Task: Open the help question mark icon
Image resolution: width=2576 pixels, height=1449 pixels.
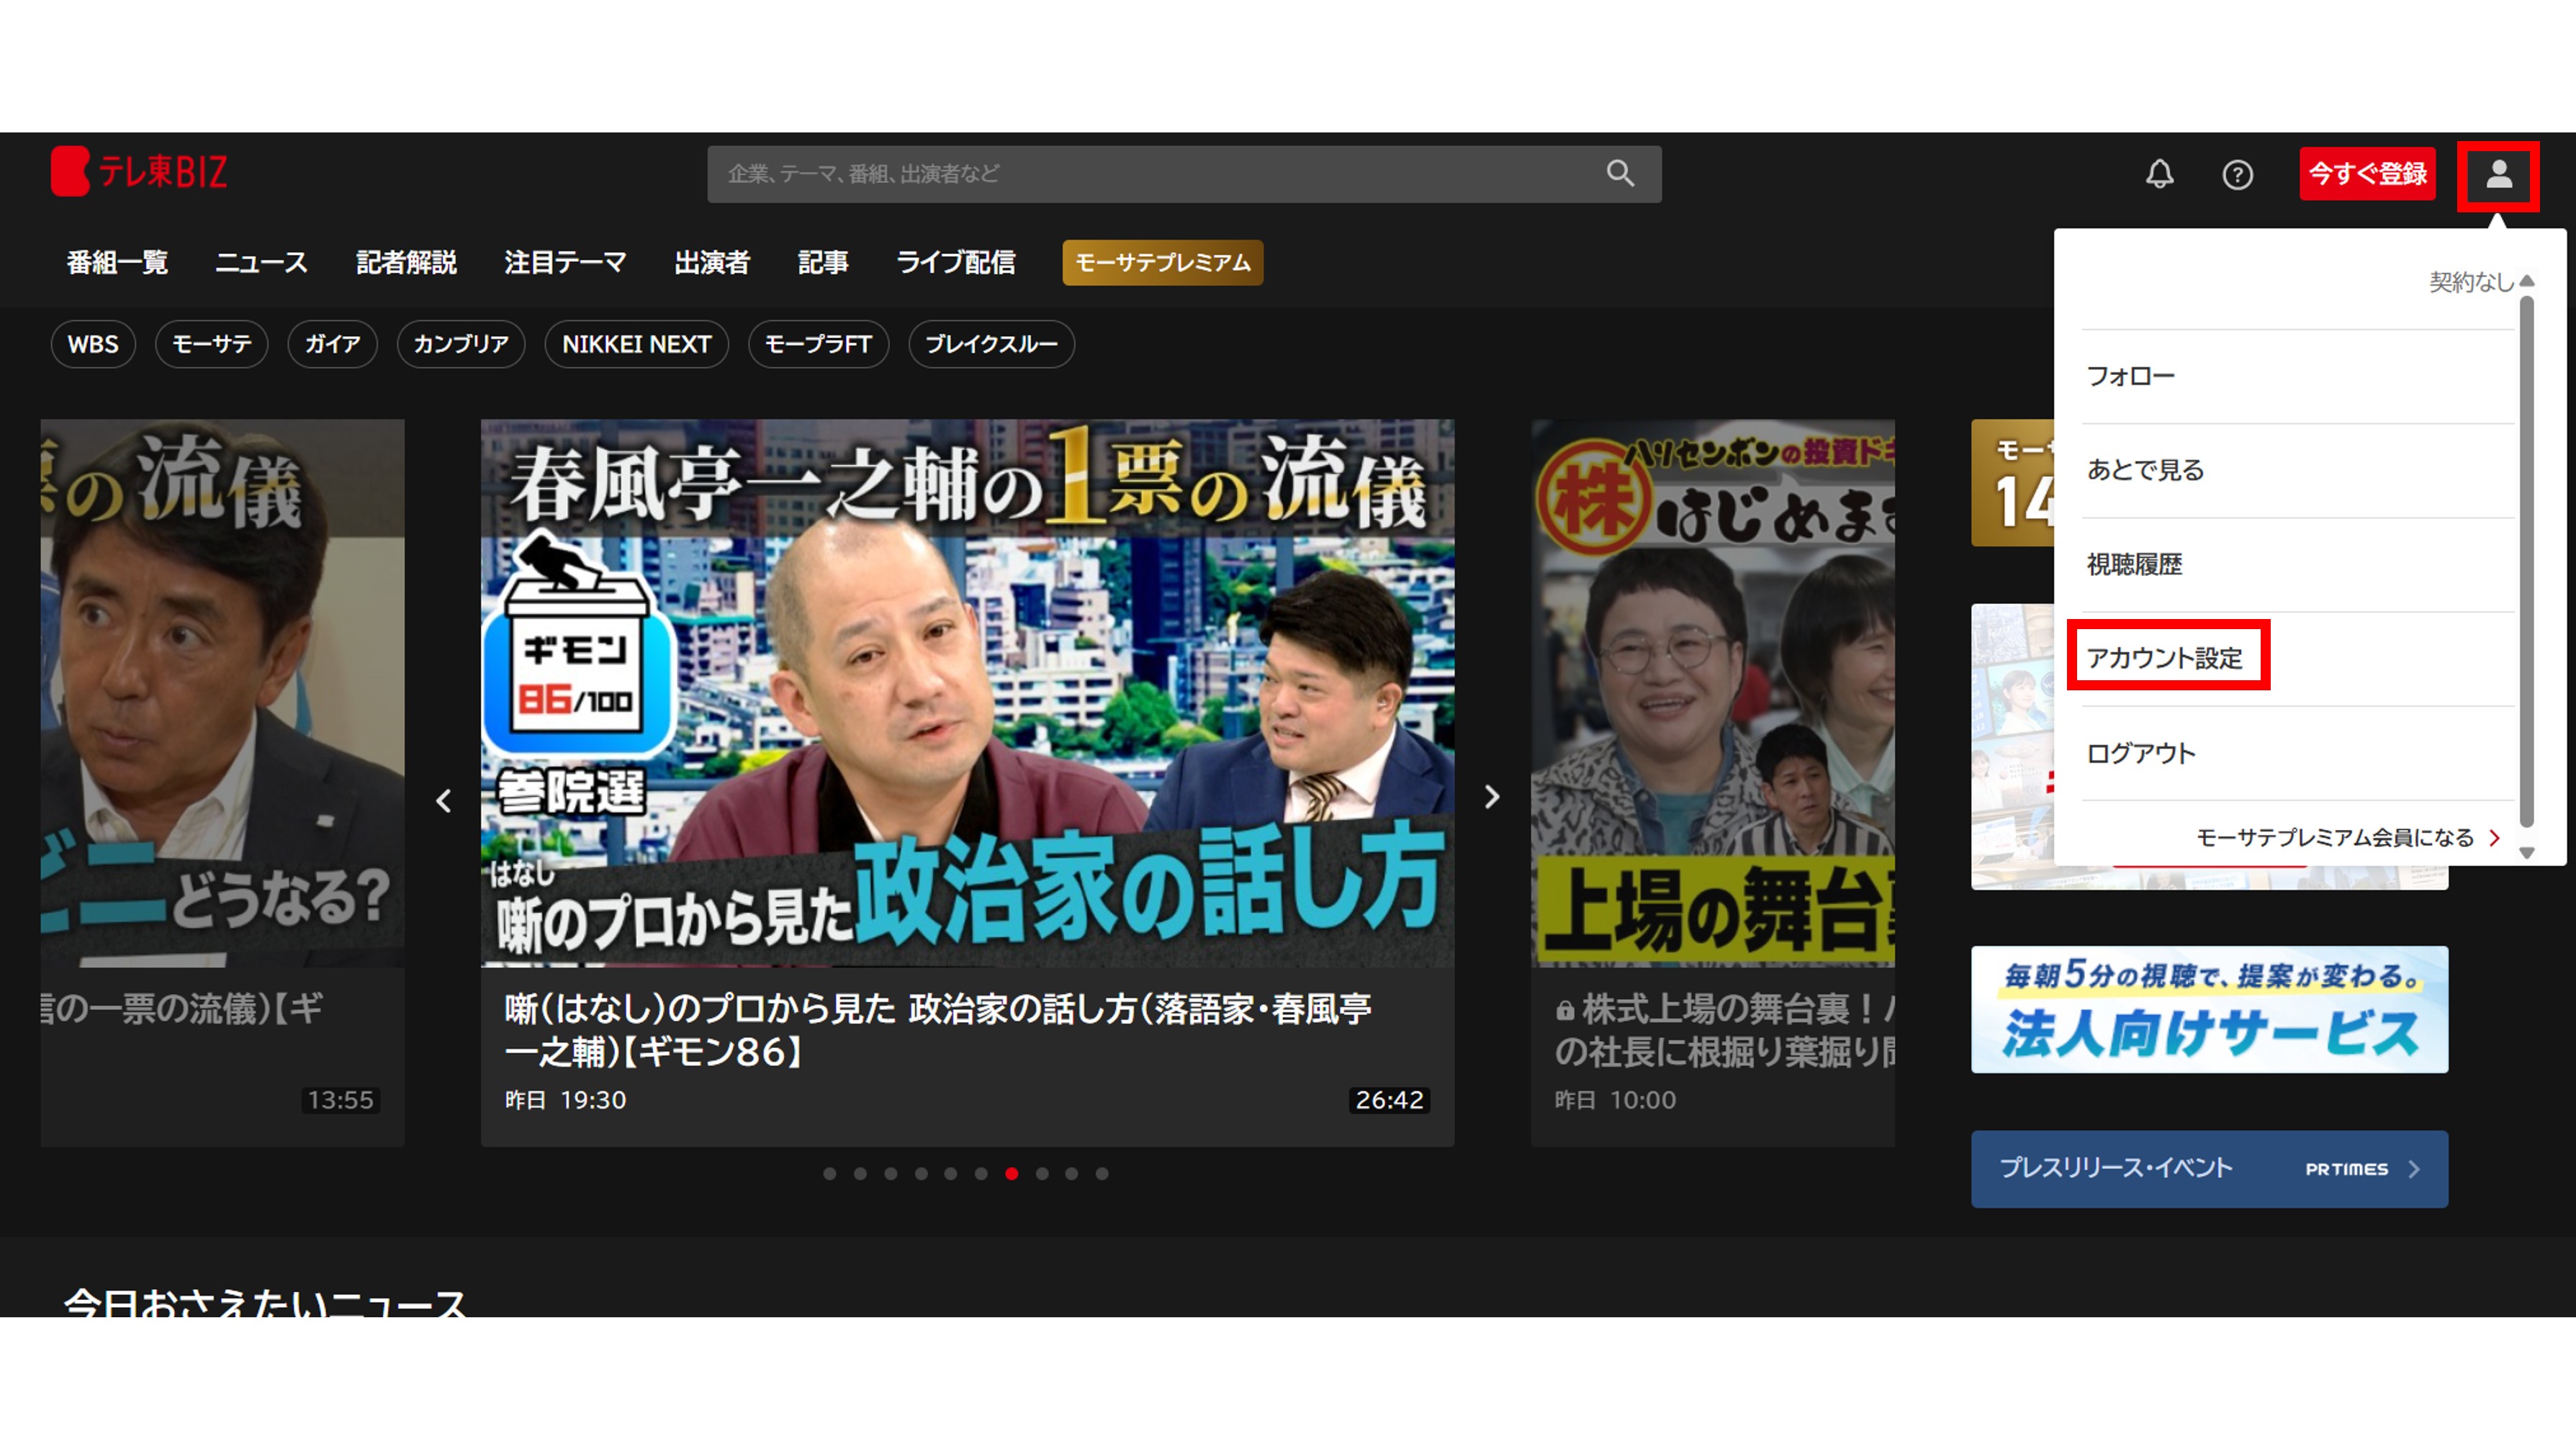Action: click(2237, 175)
